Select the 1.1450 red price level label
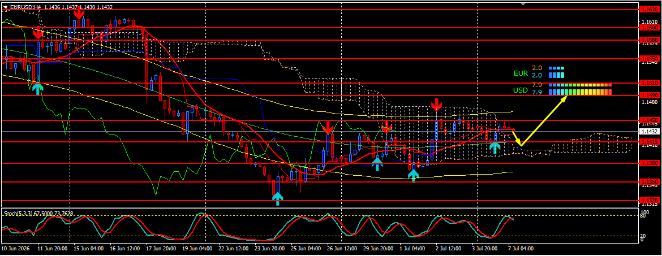This screenshot has width=662, height=256. pyautogui.click(x=650, y=120)
